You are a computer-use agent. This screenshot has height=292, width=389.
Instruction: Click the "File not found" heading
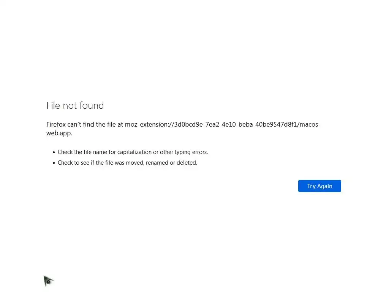75,105
